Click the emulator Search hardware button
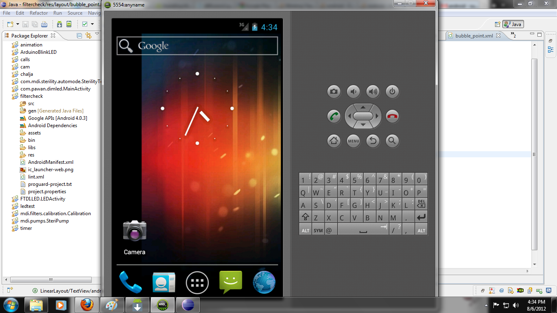Image resolution: width=557 pixels, height=313 pixels. pos(392,141)
